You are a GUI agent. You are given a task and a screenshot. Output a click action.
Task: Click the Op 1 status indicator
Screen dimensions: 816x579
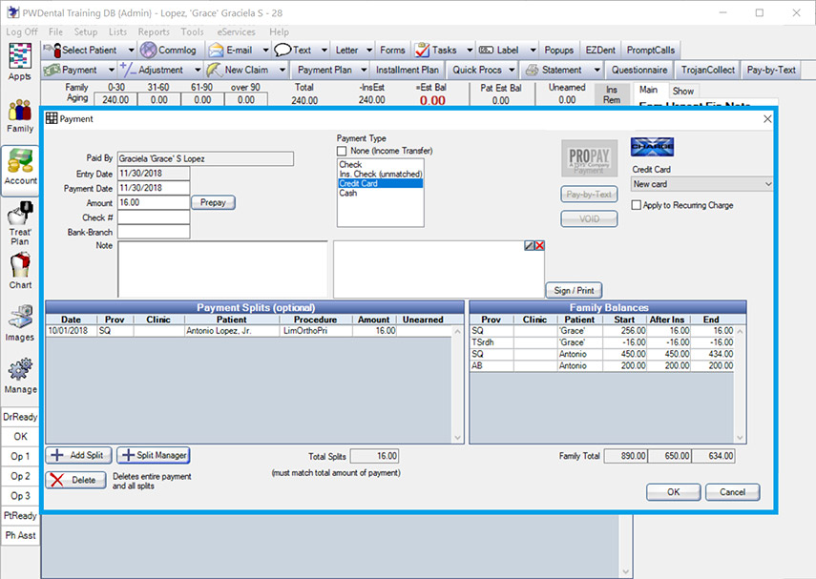click(20, 456)
